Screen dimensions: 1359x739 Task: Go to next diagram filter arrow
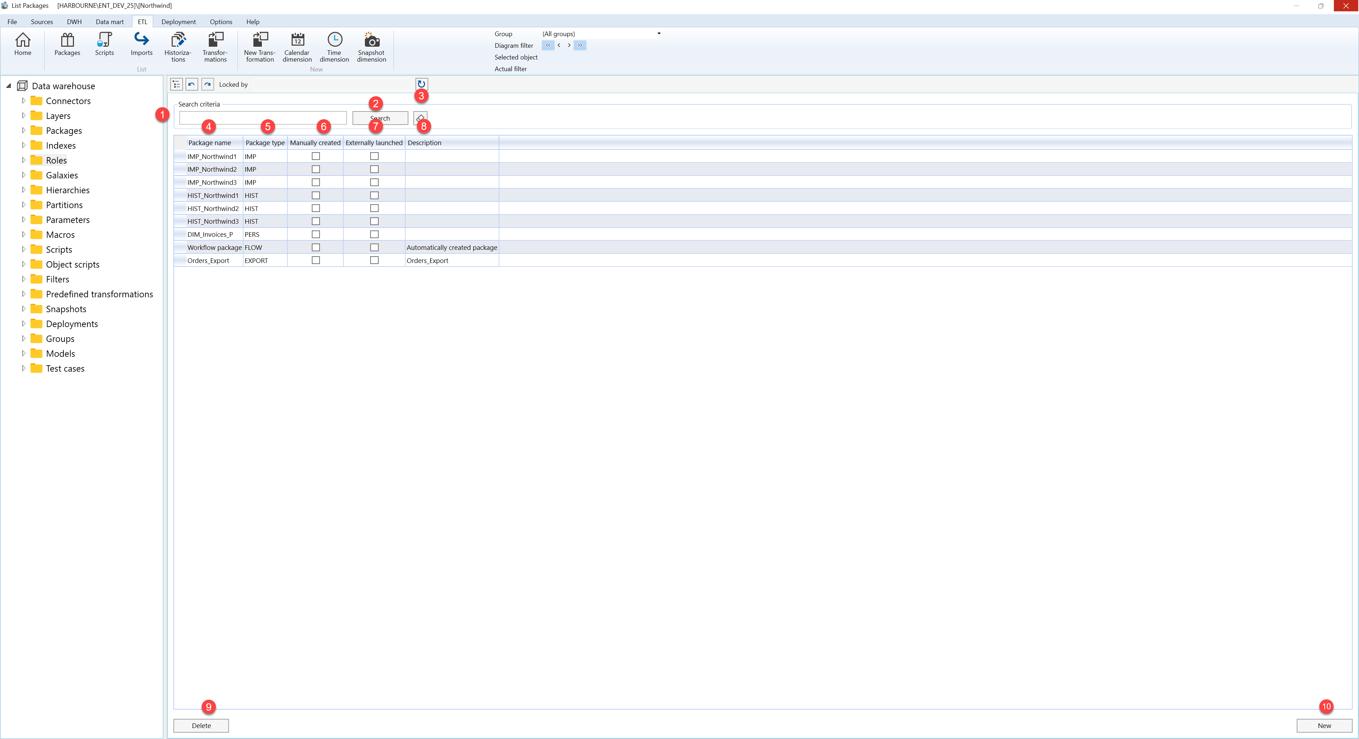click(569, 45)
